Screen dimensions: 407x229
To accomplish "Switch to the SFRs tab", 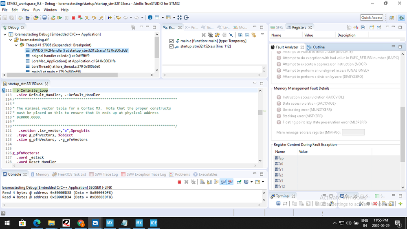I will click(277, 27).
